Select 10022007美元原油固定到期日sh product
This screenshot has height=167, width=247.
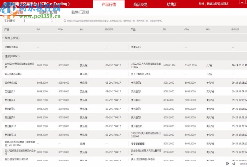tap(20, 65)
